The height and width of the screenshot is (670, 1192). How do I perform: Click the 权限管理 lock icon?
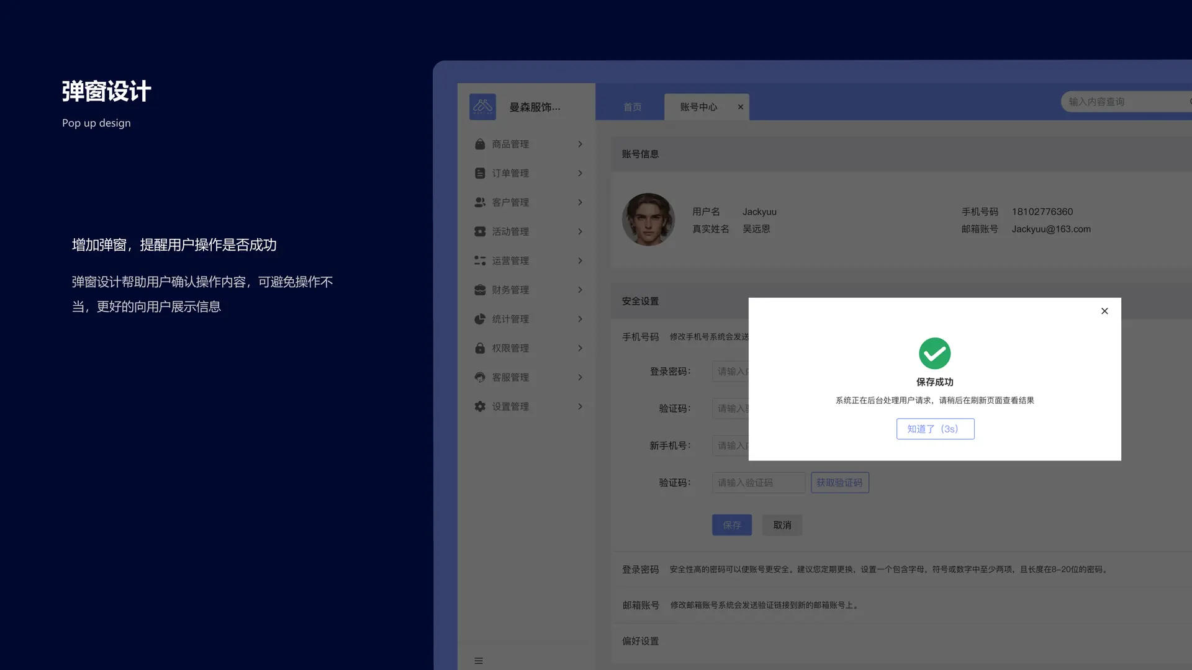click(480, 348)
